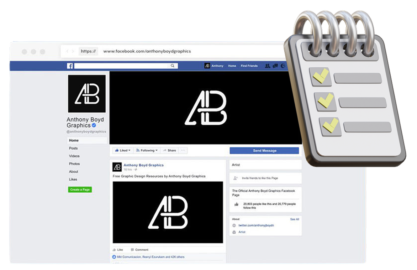Toggle the second checklist checkbox on the notepad
417x270 pixels.
[326, 102]
